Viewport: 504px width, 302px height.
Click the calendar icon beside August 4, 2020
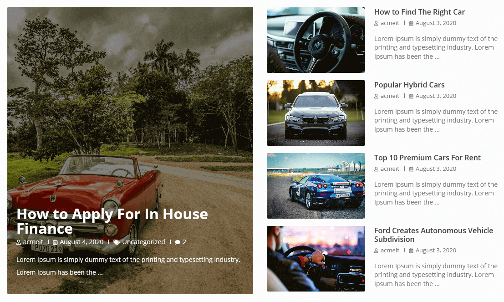tap(55, 242)
